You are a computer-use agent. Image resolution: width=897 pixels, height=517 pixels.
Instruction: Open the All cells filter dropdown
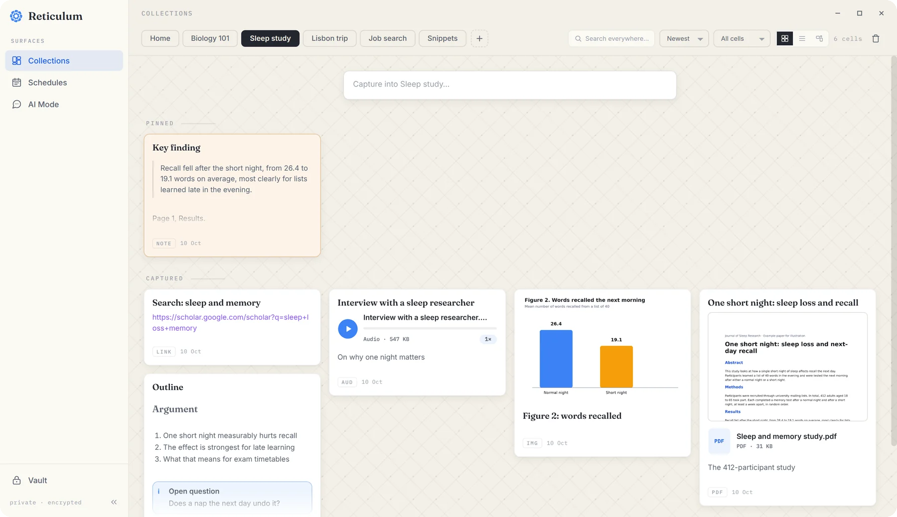pyautogui.click(x=742, y=38)
